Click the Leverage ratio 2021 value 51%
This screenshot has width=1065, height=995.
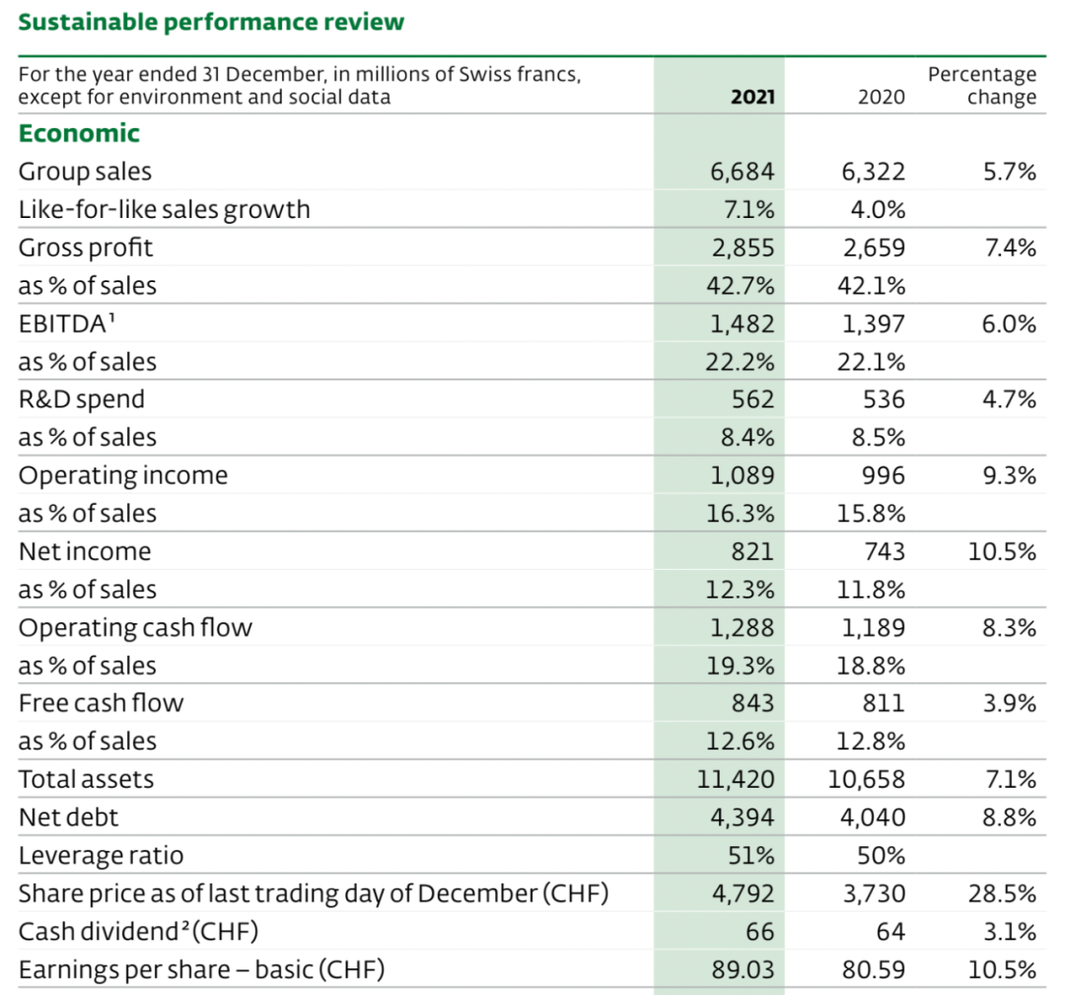[751, 855]
